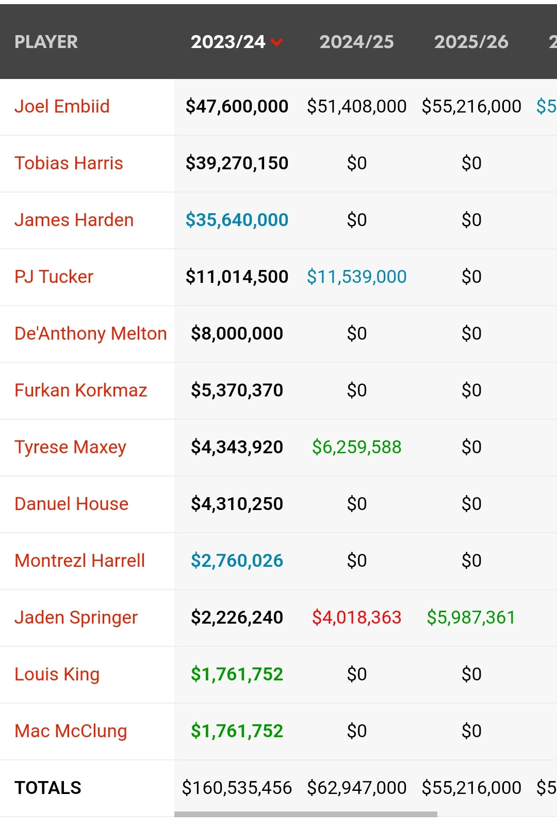The width and height of the screenshot is (557, 827).
Task: Sort table by 2024/25 column header
Action: (x=356, y=42)
